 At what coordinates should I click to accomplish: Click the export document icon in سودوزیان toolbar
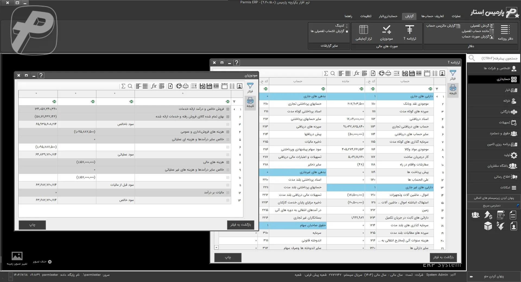[170, 86]
